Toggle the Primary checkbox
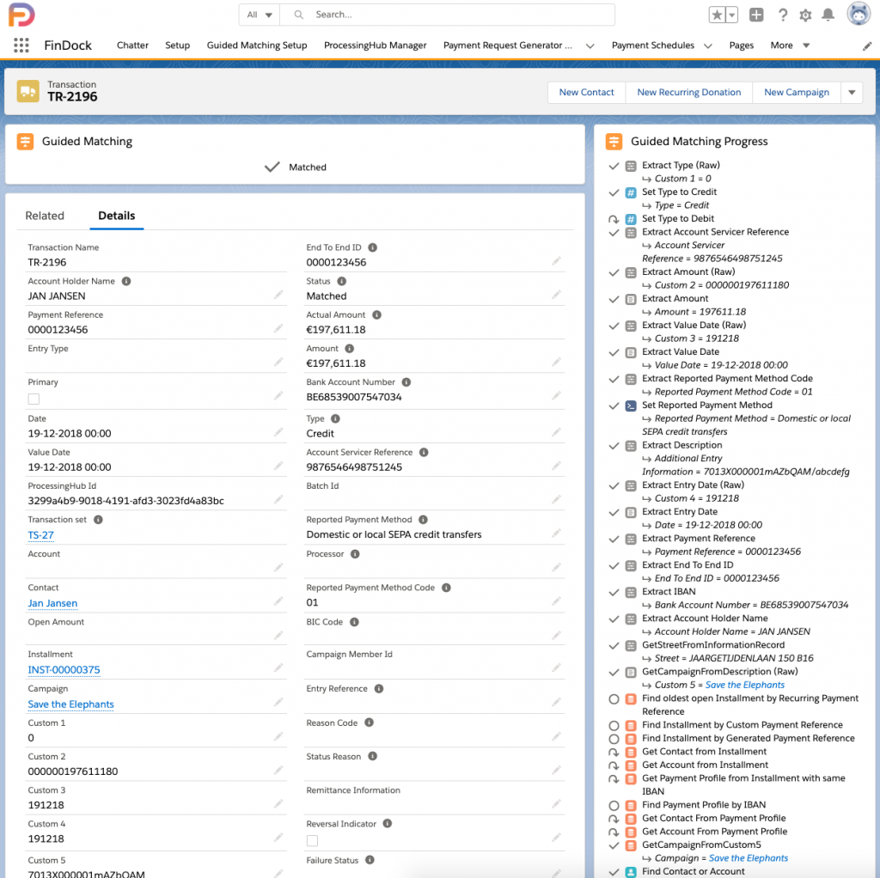Image resolution: width=880 pixels, height=878 pixels. [34, 399]
